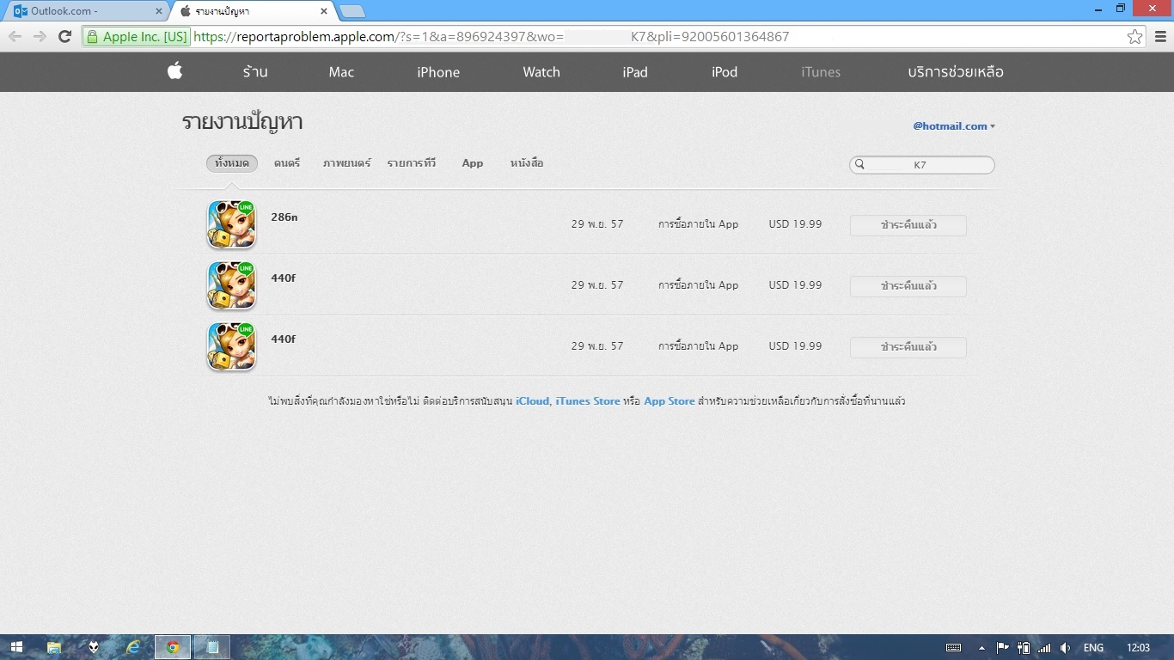The height and width of the screenshot is (660, 1174).
Task: Click ชำระคืนแล้ว button for 286n
Action: coord(908,225)
